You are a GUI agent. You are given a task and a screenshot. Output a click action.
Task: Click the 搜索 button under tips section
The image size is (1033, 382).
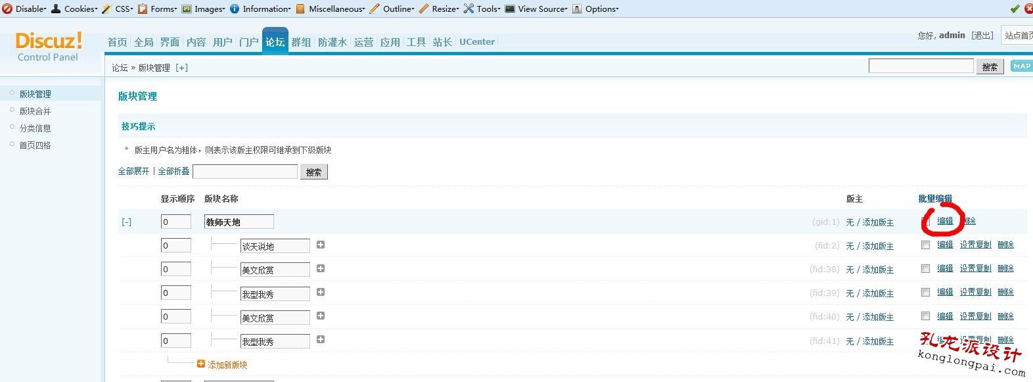coord(313,172)
